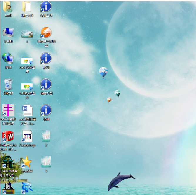196x195 pixels.
Task: Click the 计算机 (Computer) icon
Action: click(8, 33)
